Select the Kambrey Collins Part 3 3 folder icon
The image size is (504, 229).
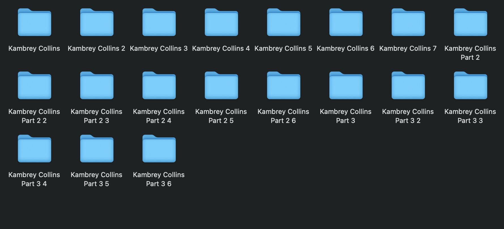pyautogui.click(x=470, y=85)
